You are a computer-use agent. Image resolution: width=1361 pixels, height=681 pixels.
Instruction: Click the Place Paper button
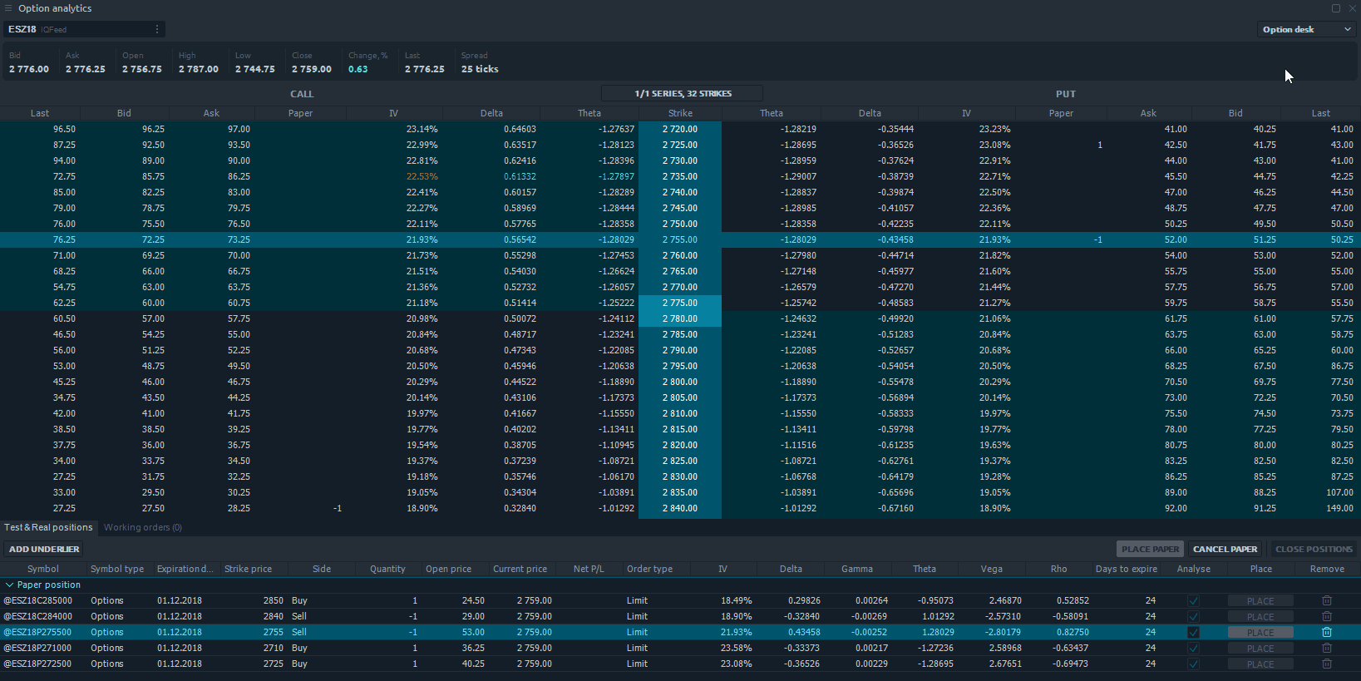point(1149,549)
